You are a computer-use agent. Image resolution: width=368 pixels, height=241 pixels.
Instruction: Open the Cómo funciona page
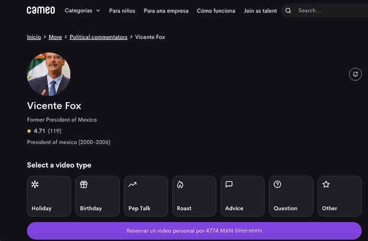216,11
